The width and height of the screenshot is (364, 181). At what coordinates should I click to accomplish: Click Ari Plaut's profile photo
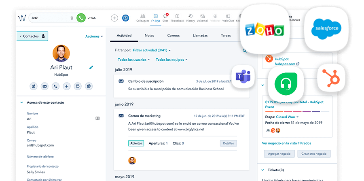[61, 53]
